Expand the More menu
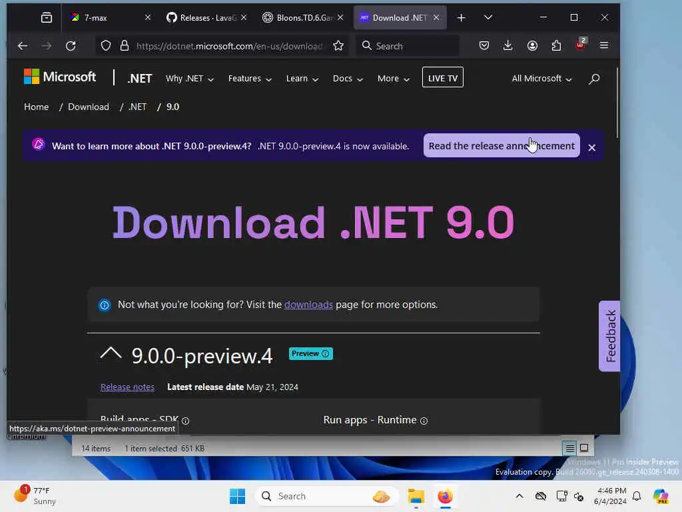Screen dimensions: 682x512 tap(394, 79)
